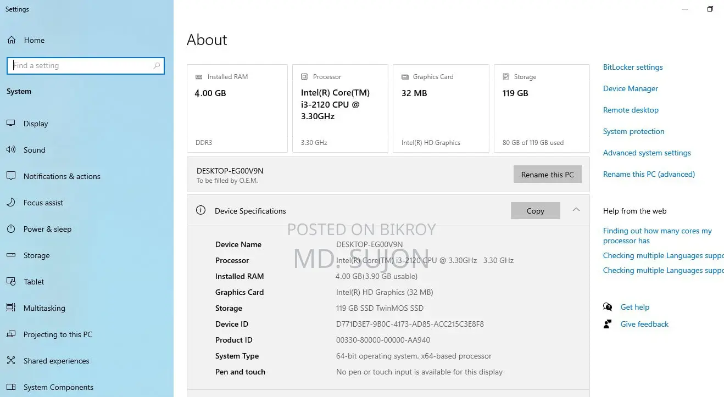Viewport: 724px width, 397px height.
Task: Select the Tablet icon in sidebar
Action: click(11, 282)
